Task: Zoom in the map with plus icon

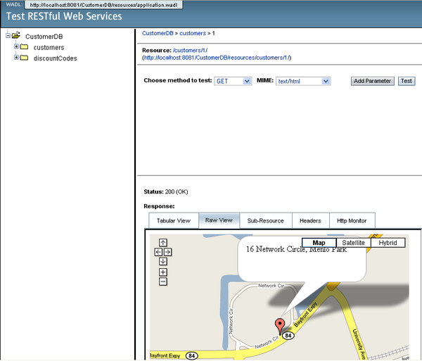Action: (x=163, y=272)
